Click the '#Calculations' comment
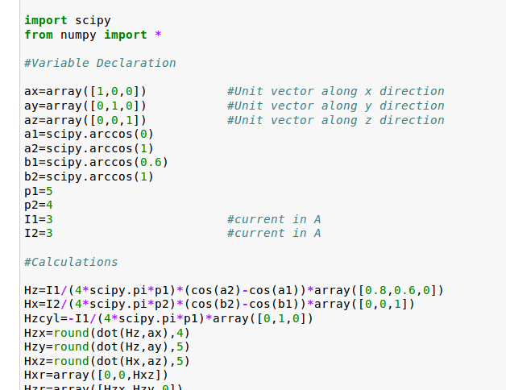506x390 pixels. tap(71, 262)
